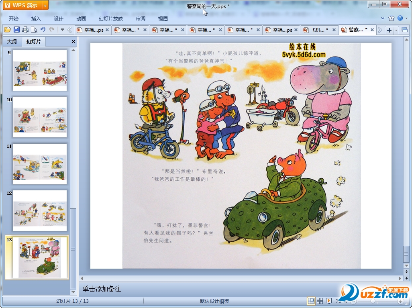
Task: Zoom in with the plus button
Action: coord(400,302)
